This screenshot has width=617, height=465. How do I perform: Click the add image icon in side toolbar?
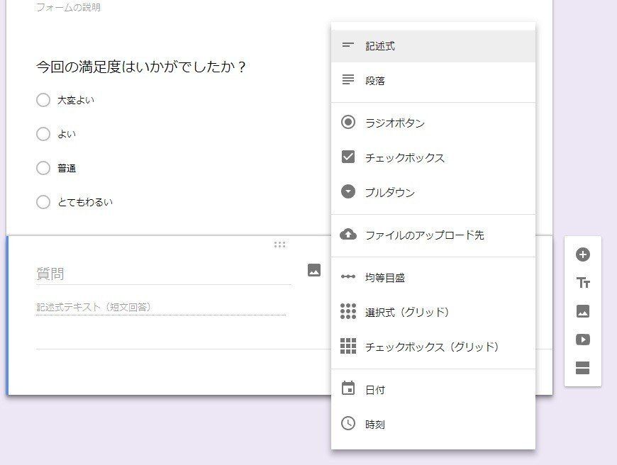[582, 311]
